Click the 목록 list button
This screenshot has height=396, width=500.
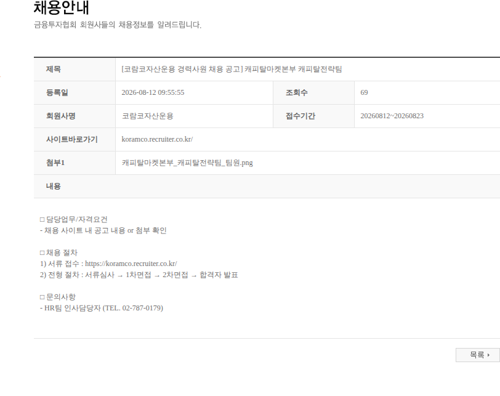pos(477,355)
